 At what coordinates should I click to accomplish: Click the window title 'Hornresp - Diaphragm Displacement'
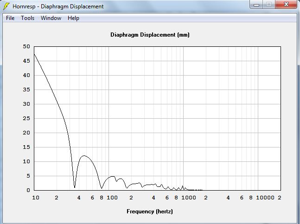58,6
